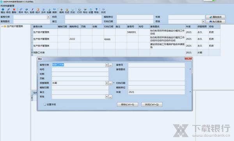The width and height of the screenshot is (234, 141).
Task: Open the 附件 (Attachment) paperclip tool
Action: click(x=21, y=11)
